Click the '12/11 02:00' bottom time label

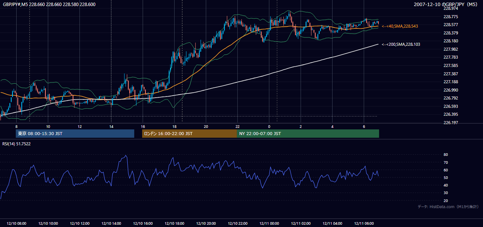300,224
